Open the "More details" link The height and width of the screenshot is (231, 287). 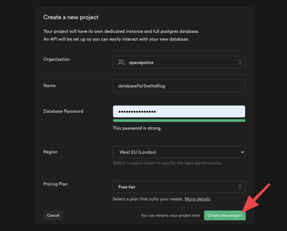[197, 199]
